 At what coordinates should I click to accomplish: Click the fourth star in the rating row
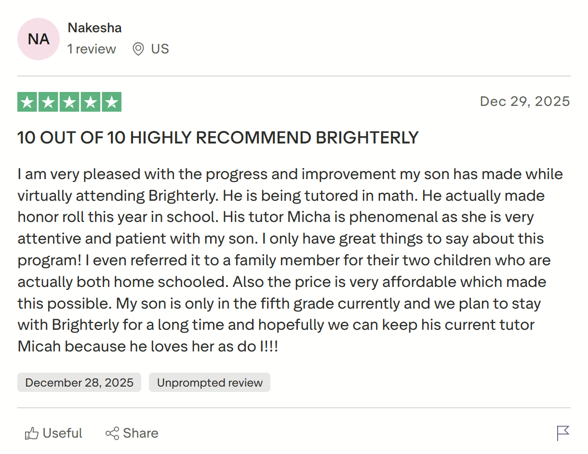(90, 102)
